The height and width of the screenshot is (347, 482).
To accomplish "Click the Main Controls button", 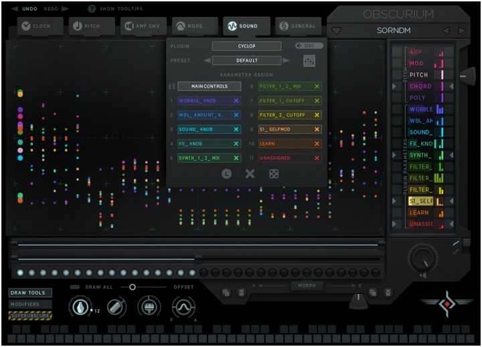I will point(209,86).
